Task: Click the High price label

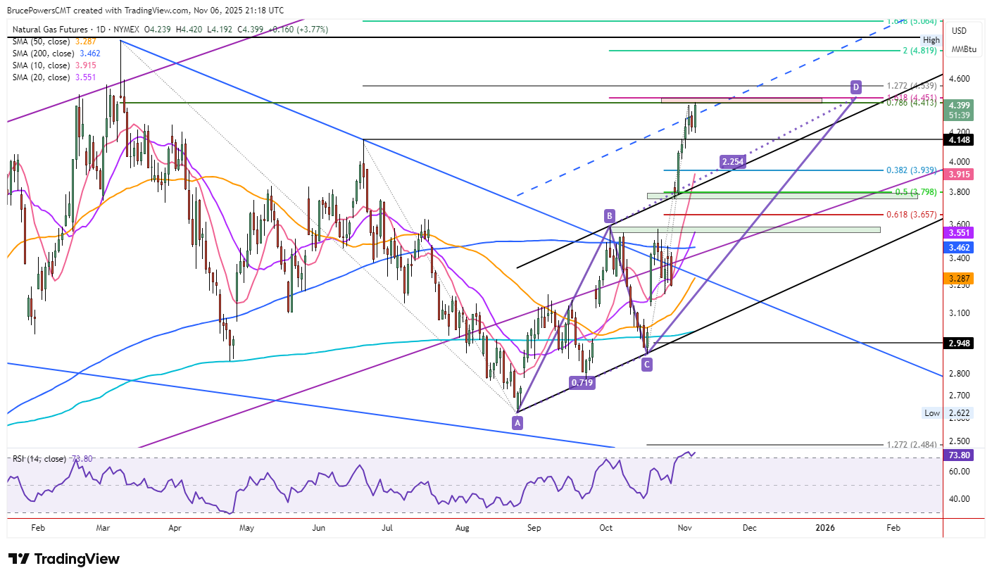Action: tap(931, 40)
